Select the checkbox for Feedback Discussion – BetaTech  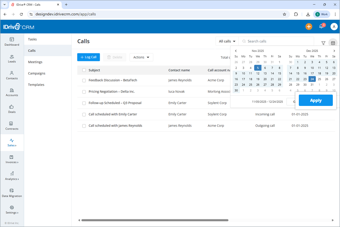83,80
